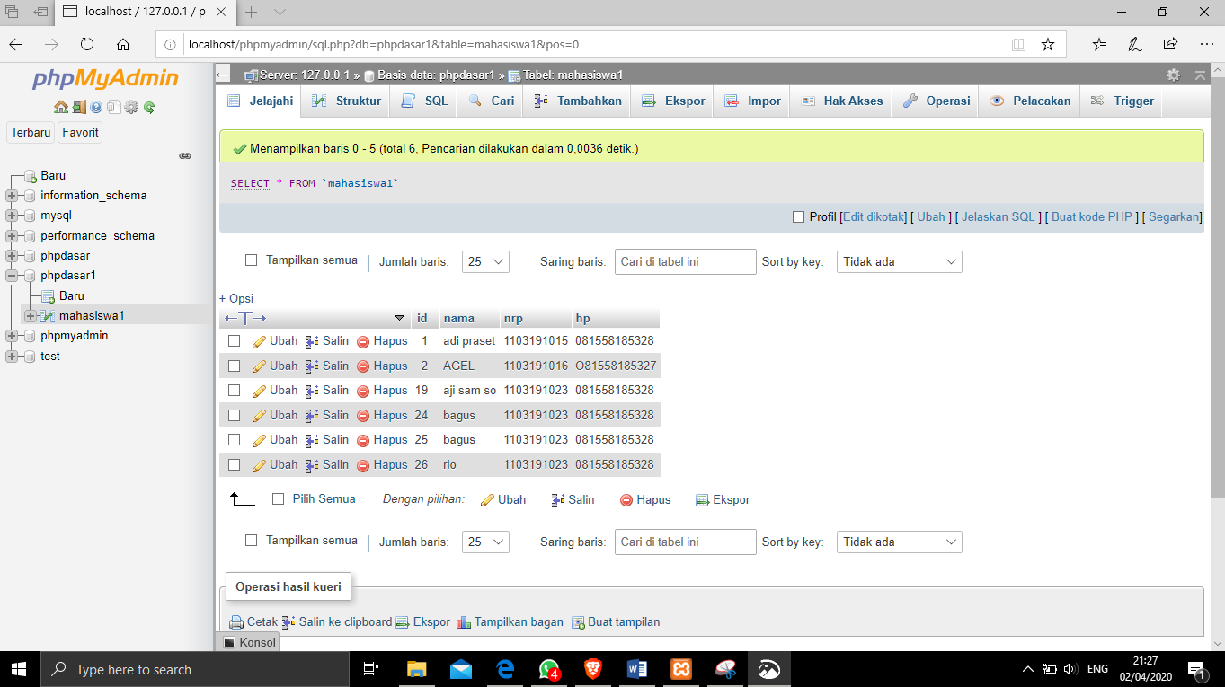Open the top Sort by key dropdown
Viewport: 1225px width, 687px height.
(x=899, y=262)
